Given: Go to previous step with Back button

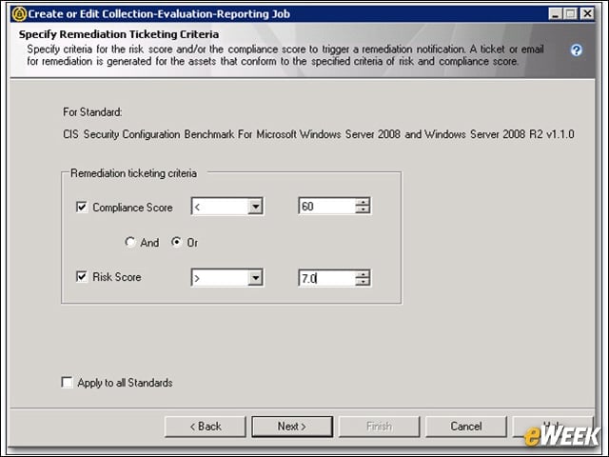Looking at the screenshot, I should 206,427.
